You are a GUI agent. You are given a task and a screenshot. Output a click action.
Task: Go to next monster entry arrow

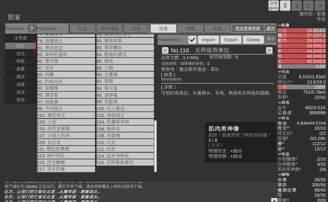click(x=269, y=50)
